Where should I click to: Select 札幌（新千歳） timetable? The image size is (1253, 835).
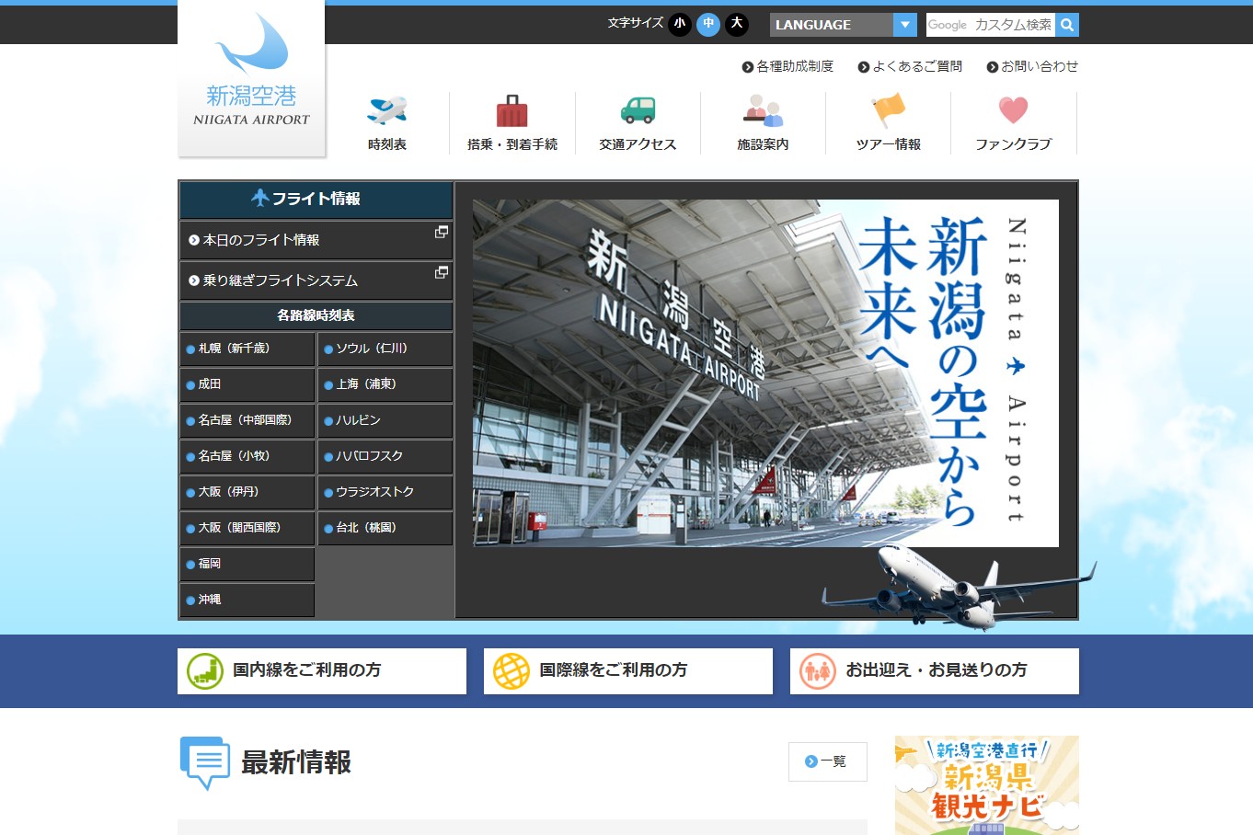point(247,349)
